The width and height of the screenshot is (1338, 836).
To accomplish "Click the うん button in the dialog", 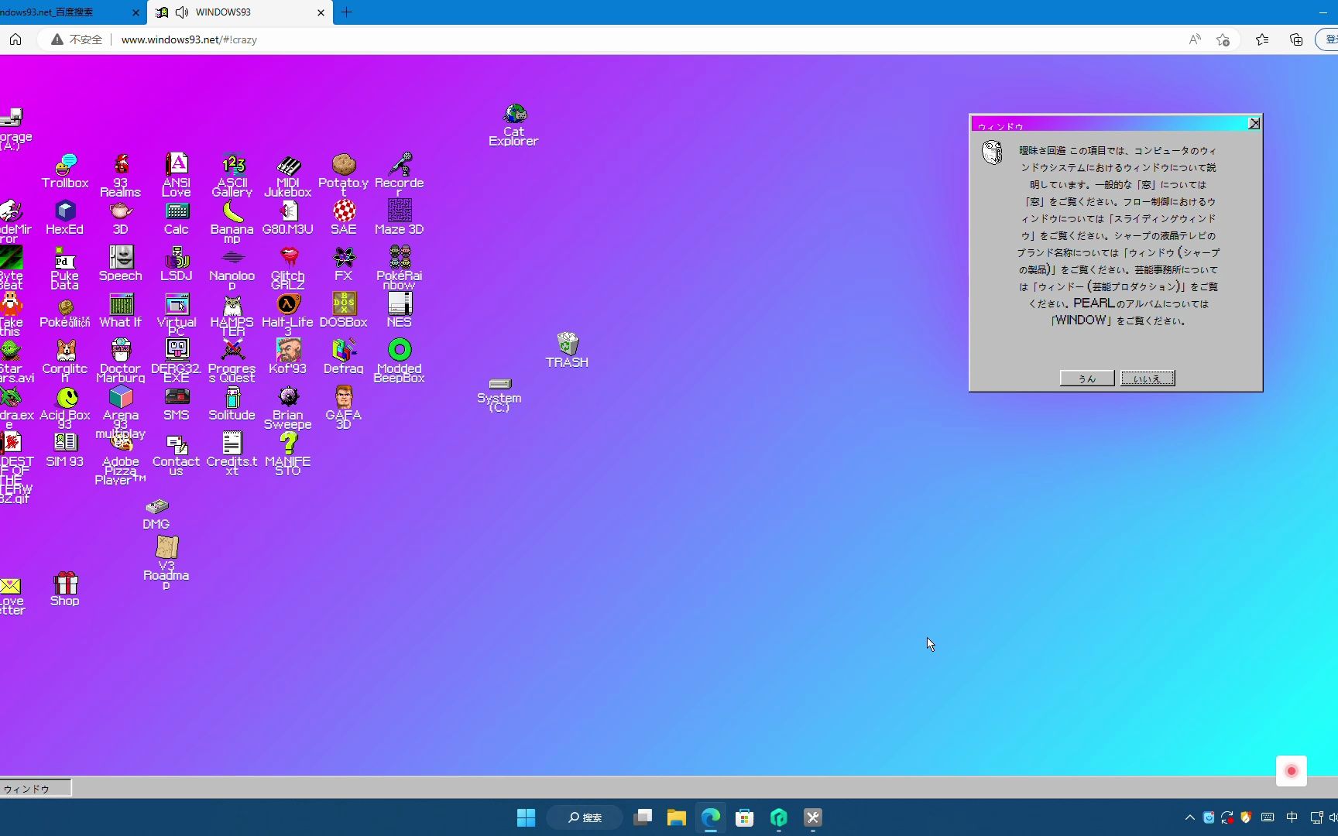I will (x=1087, y=378).
